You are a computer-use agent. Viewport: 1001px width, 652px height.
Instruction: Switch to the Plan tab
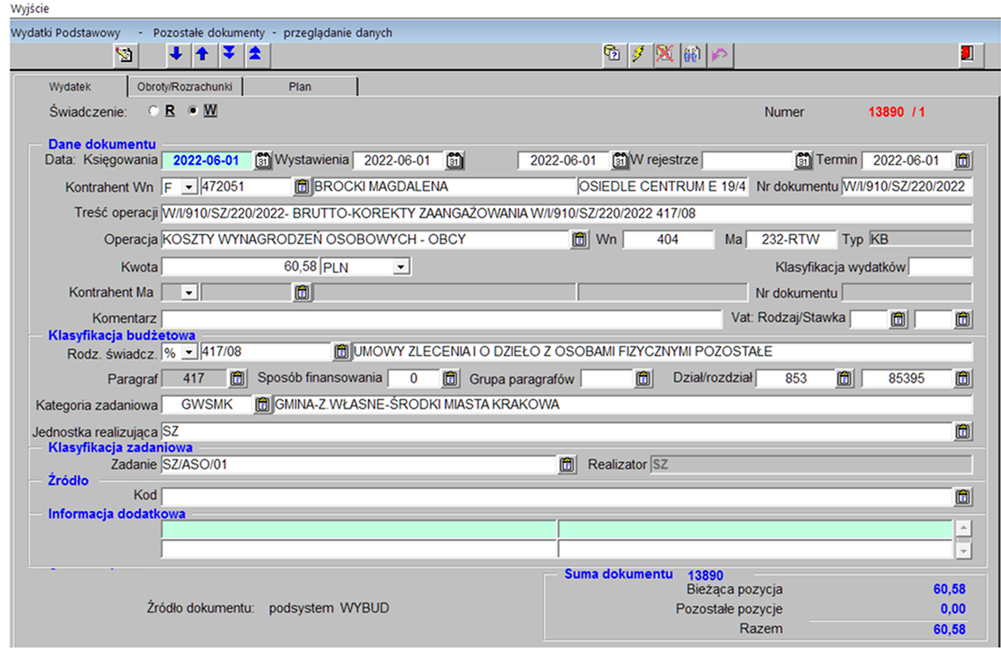point(300,87)
